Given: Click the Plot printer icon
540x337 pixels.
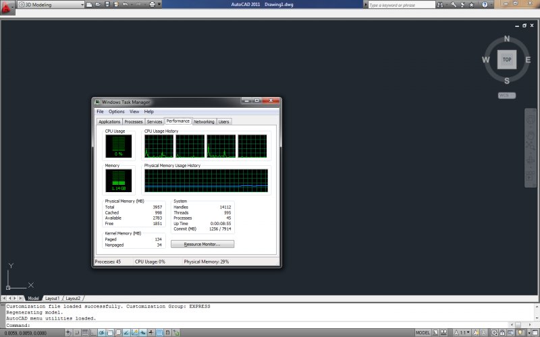Looking at the screenshot, I should 153,5.
